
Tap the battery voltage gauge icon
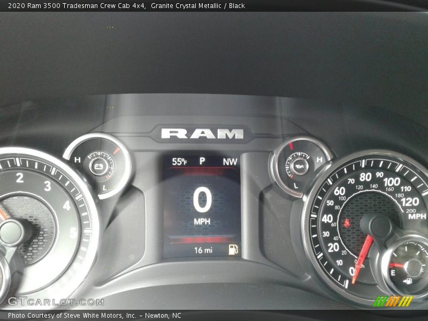click(x=98, y=166)
